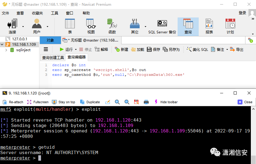The width and height of the screenshot is (256, 164).
Task: Re-attach the terminal tab
Action: (13, 102)
